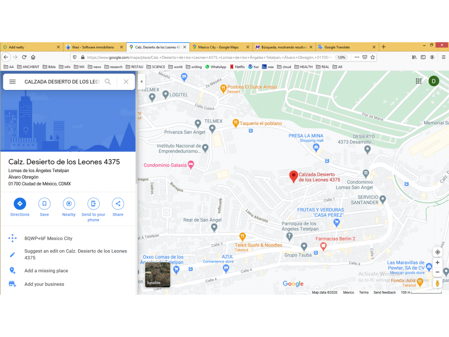Zoom out on the map
Image resolution: width=449 pixels, height=337 pixels.
438,272
